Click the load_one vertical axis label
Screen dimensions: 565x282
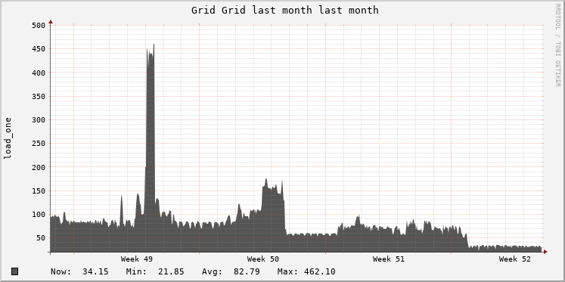(8, 138)
